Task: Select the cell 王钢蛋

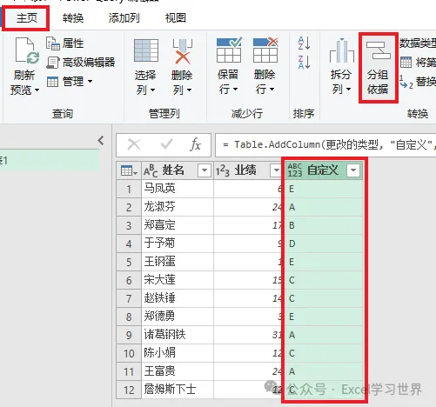Action: [178, 262]
